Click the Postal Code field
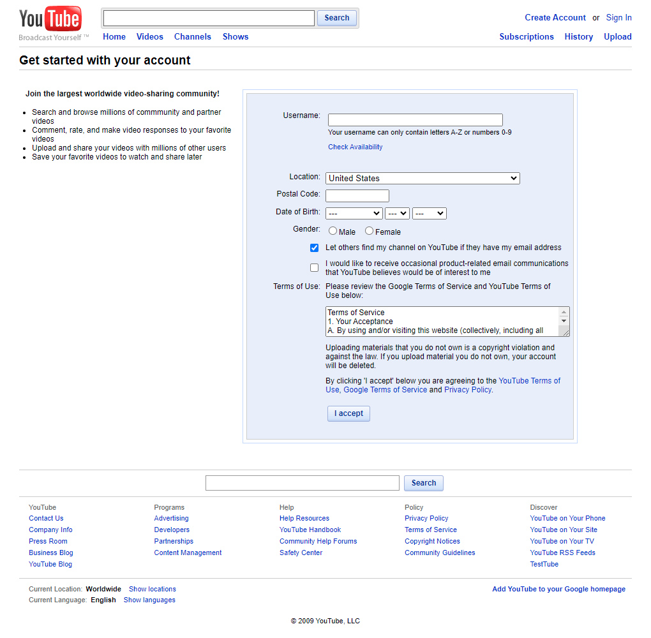The width and height of the screenshot is (651, 638). (357, 195)
